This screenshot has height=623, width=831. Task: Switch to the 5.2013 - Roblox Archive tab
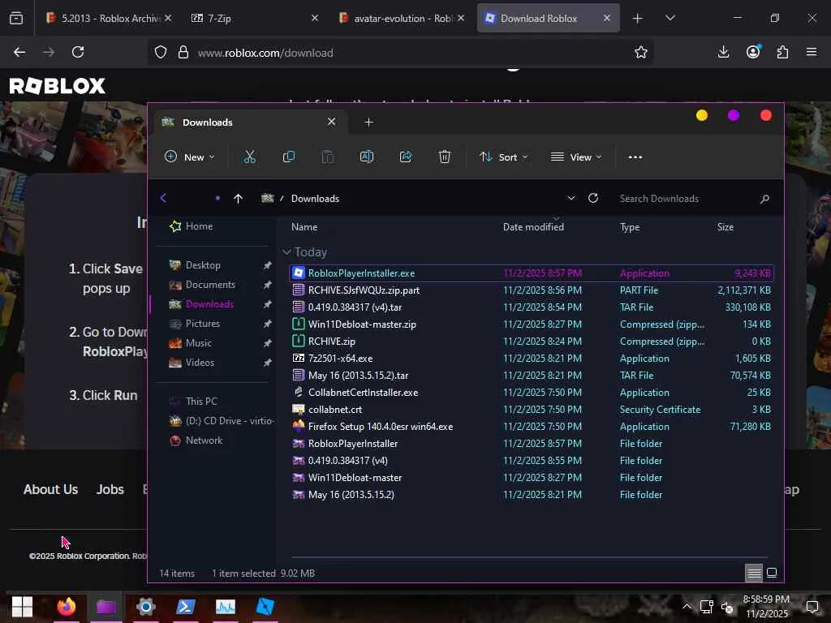(110, 18)
